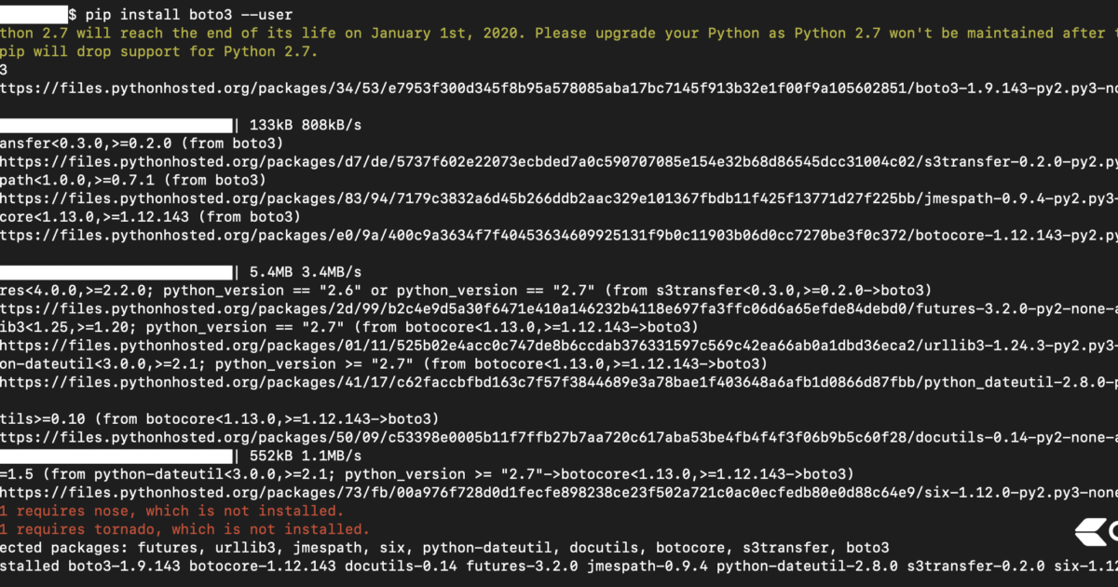Click the 133kB download progress bar
Viewport: 1118px width, 587px height.
(116, 125)
